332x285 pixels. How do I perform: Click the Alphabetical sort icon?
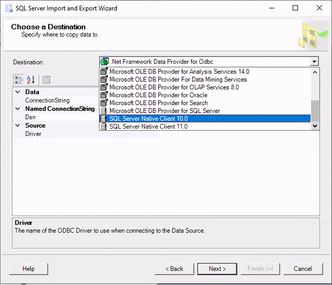(31, 80)
